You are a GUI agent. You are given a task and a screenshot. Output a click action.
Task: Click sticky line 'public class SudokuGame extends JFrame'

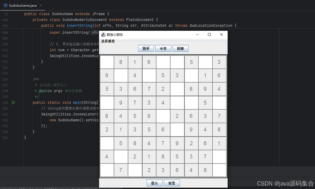coord(66,14)
